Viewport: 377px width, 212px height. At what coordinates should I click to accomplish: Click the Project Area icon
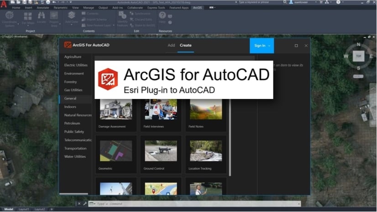tap(54, 16)
